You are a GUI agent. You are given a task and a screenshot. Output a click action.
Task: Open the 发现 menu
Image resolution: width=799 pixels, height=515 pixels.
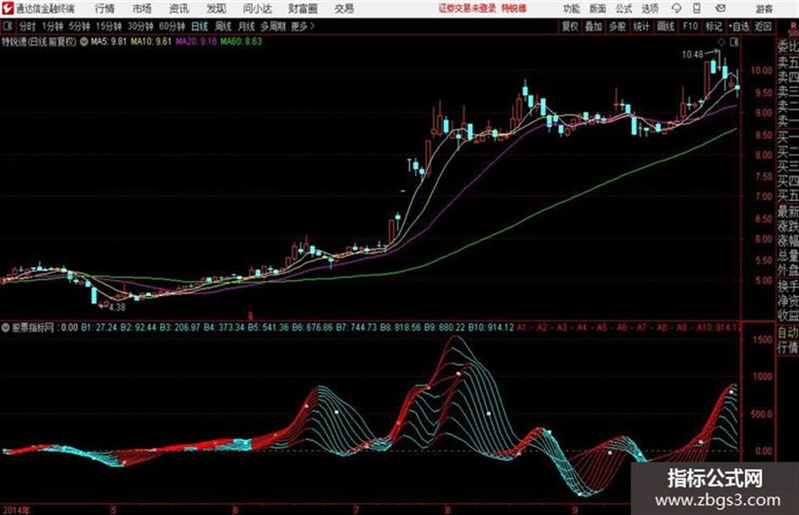[x=216, y=8]
